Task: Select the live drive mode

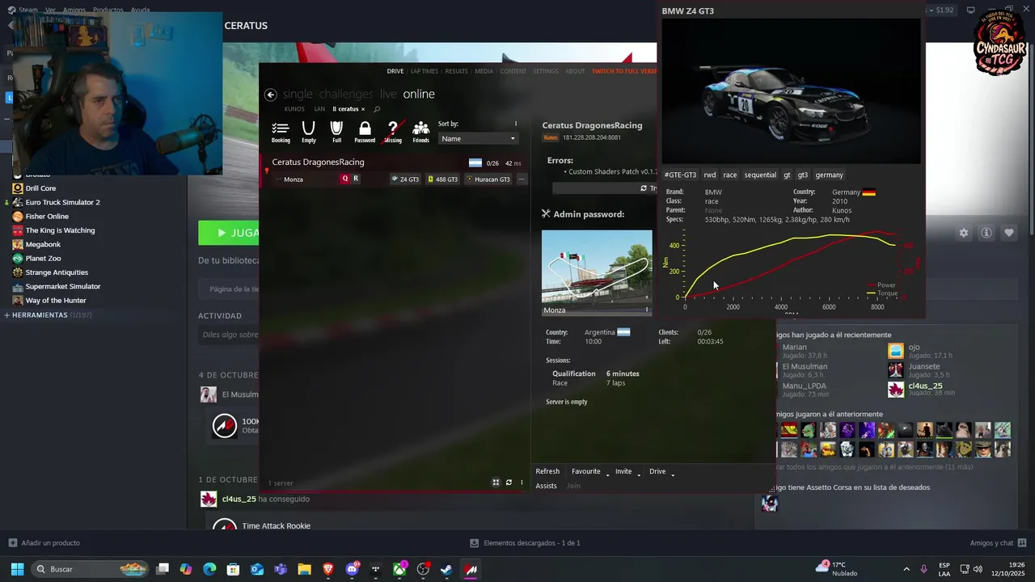Action: (388, 95)
